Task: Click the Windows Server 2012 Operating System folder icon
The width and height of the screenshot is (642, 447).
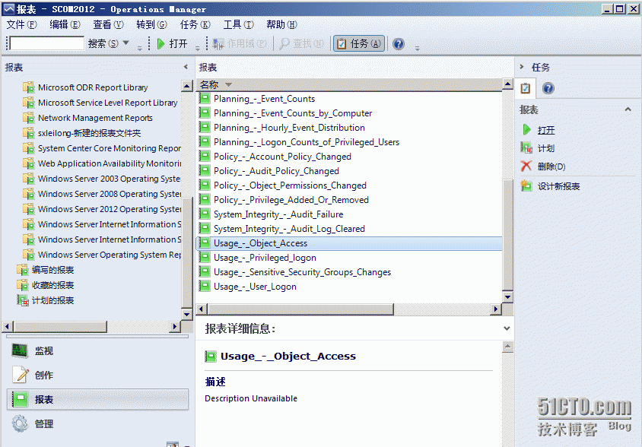Action: point(29,209)
